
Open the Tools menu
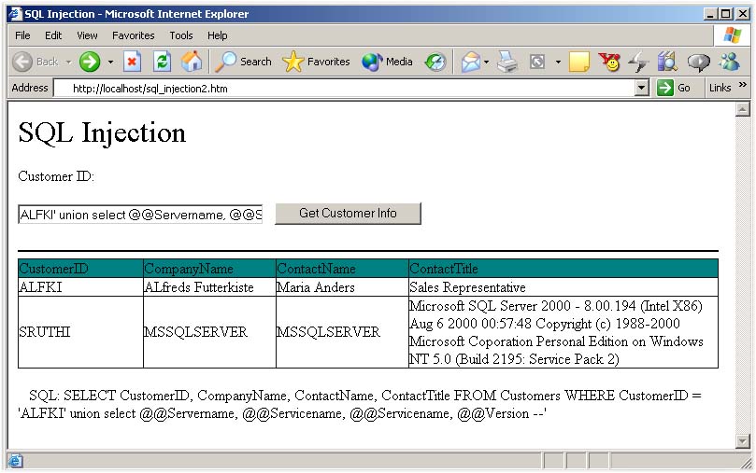coord(180,35)
